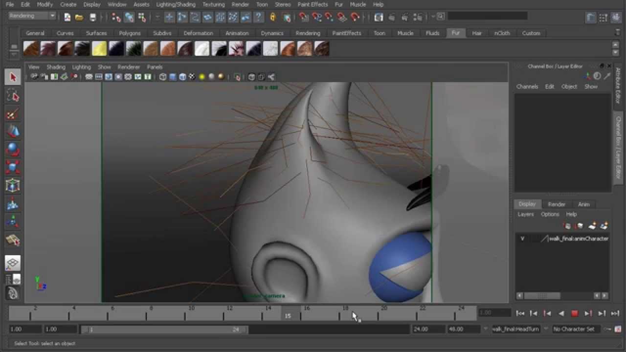This screenshot has height=352, width=626.
Task: Open the viewport Panels menu
Action: [x=155, y=67]
